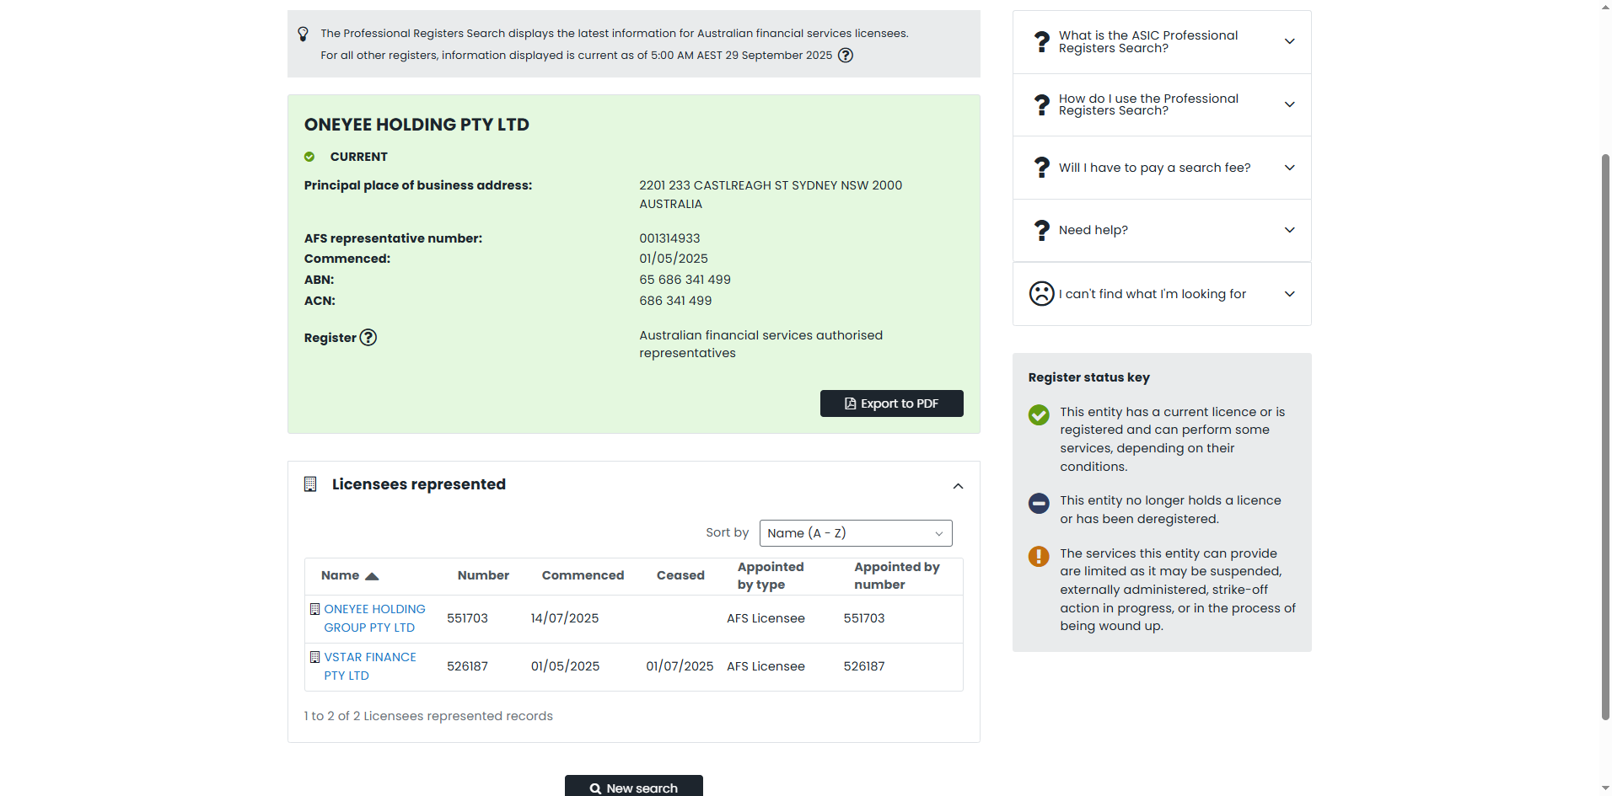Viewport: 1612px width, 796px height.
Task: Click the building icon beside Licensees represented
Action: click(310, 484)
